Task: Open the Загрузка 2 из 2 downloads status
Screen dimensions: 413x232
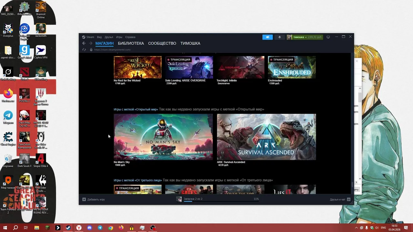Action: (x=218, y=199)
